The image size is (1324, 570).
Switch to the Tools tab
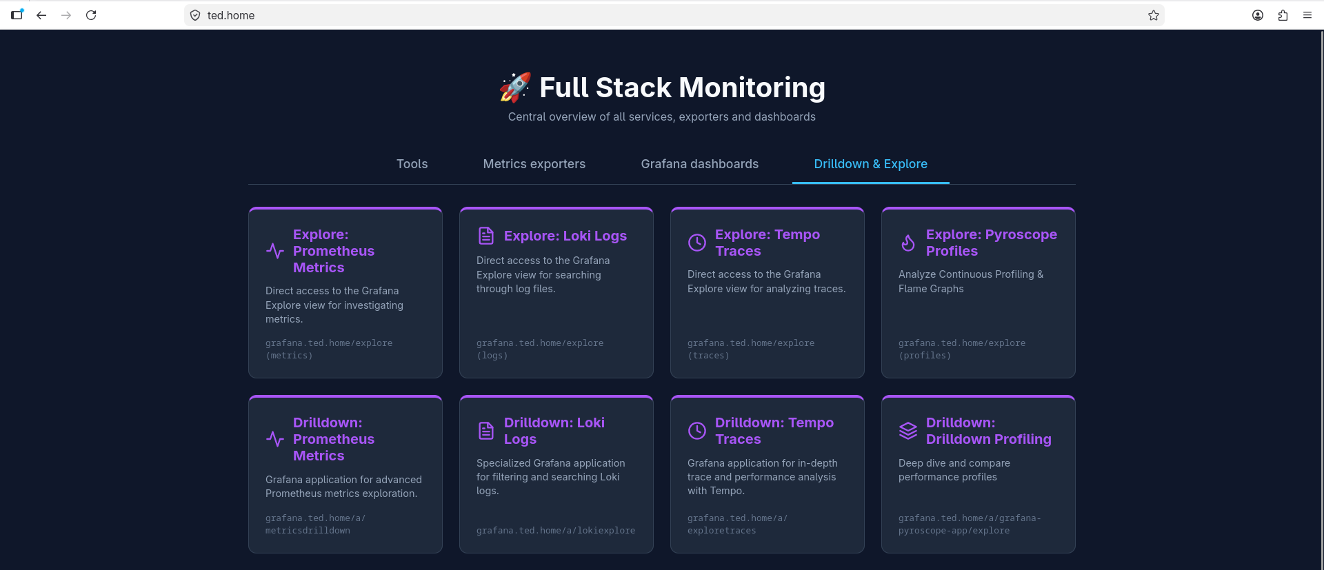coord(412,164)
